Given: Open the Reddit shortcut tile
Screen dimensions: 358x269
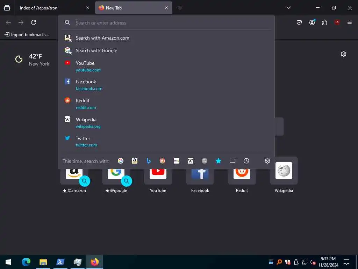Looking at the screenshot, I should (x=242, y=181).
